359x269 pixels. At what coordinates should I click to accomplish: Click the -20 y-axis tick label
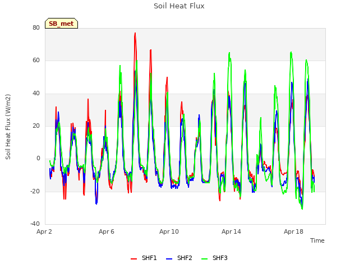[x=35, y=191]
